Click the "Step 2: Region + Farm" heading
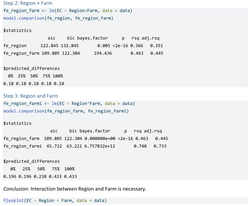 click(28, 3)
